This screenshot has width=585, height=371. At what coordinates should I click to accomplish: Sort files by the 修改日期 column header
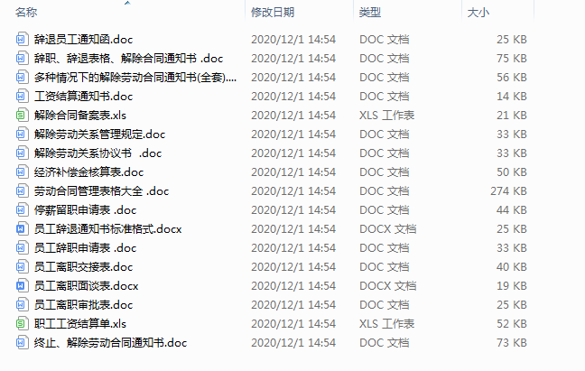[273, 13]
